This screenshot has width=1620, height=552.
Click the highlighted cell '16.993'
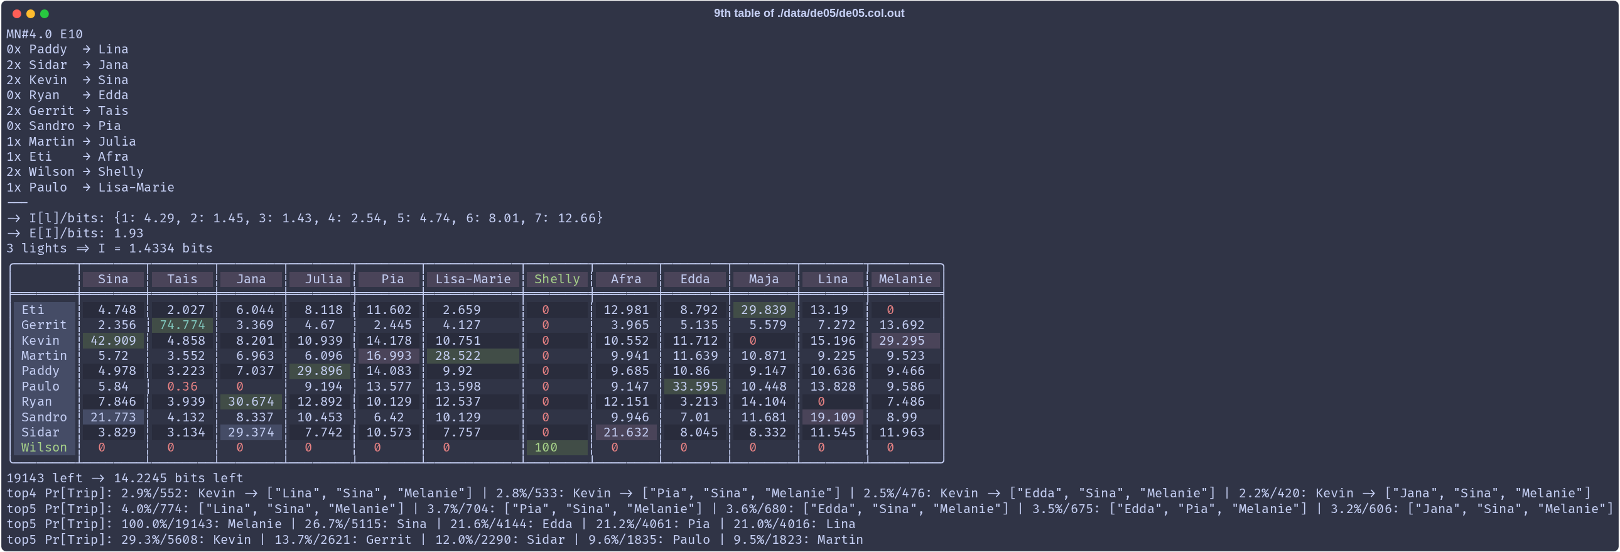tap(389, 356)
